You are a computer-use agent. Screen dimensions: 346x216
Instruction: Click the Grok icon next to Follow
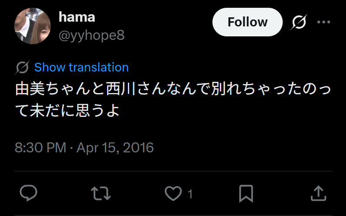tap(299, 22)
